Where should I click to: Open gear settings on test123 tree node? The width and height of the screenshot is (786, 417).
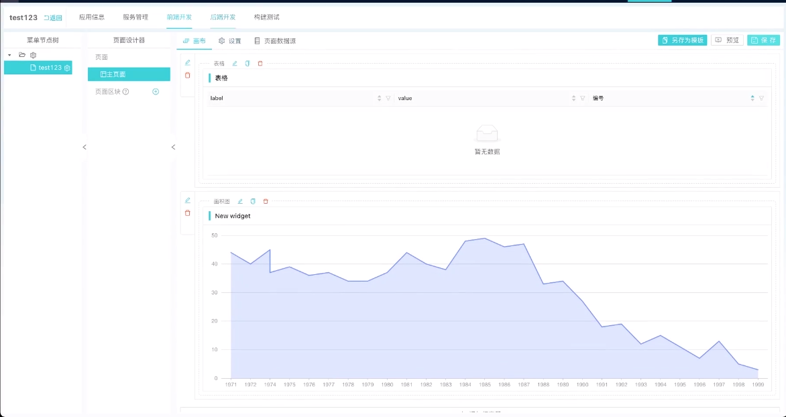click(67, 68)
